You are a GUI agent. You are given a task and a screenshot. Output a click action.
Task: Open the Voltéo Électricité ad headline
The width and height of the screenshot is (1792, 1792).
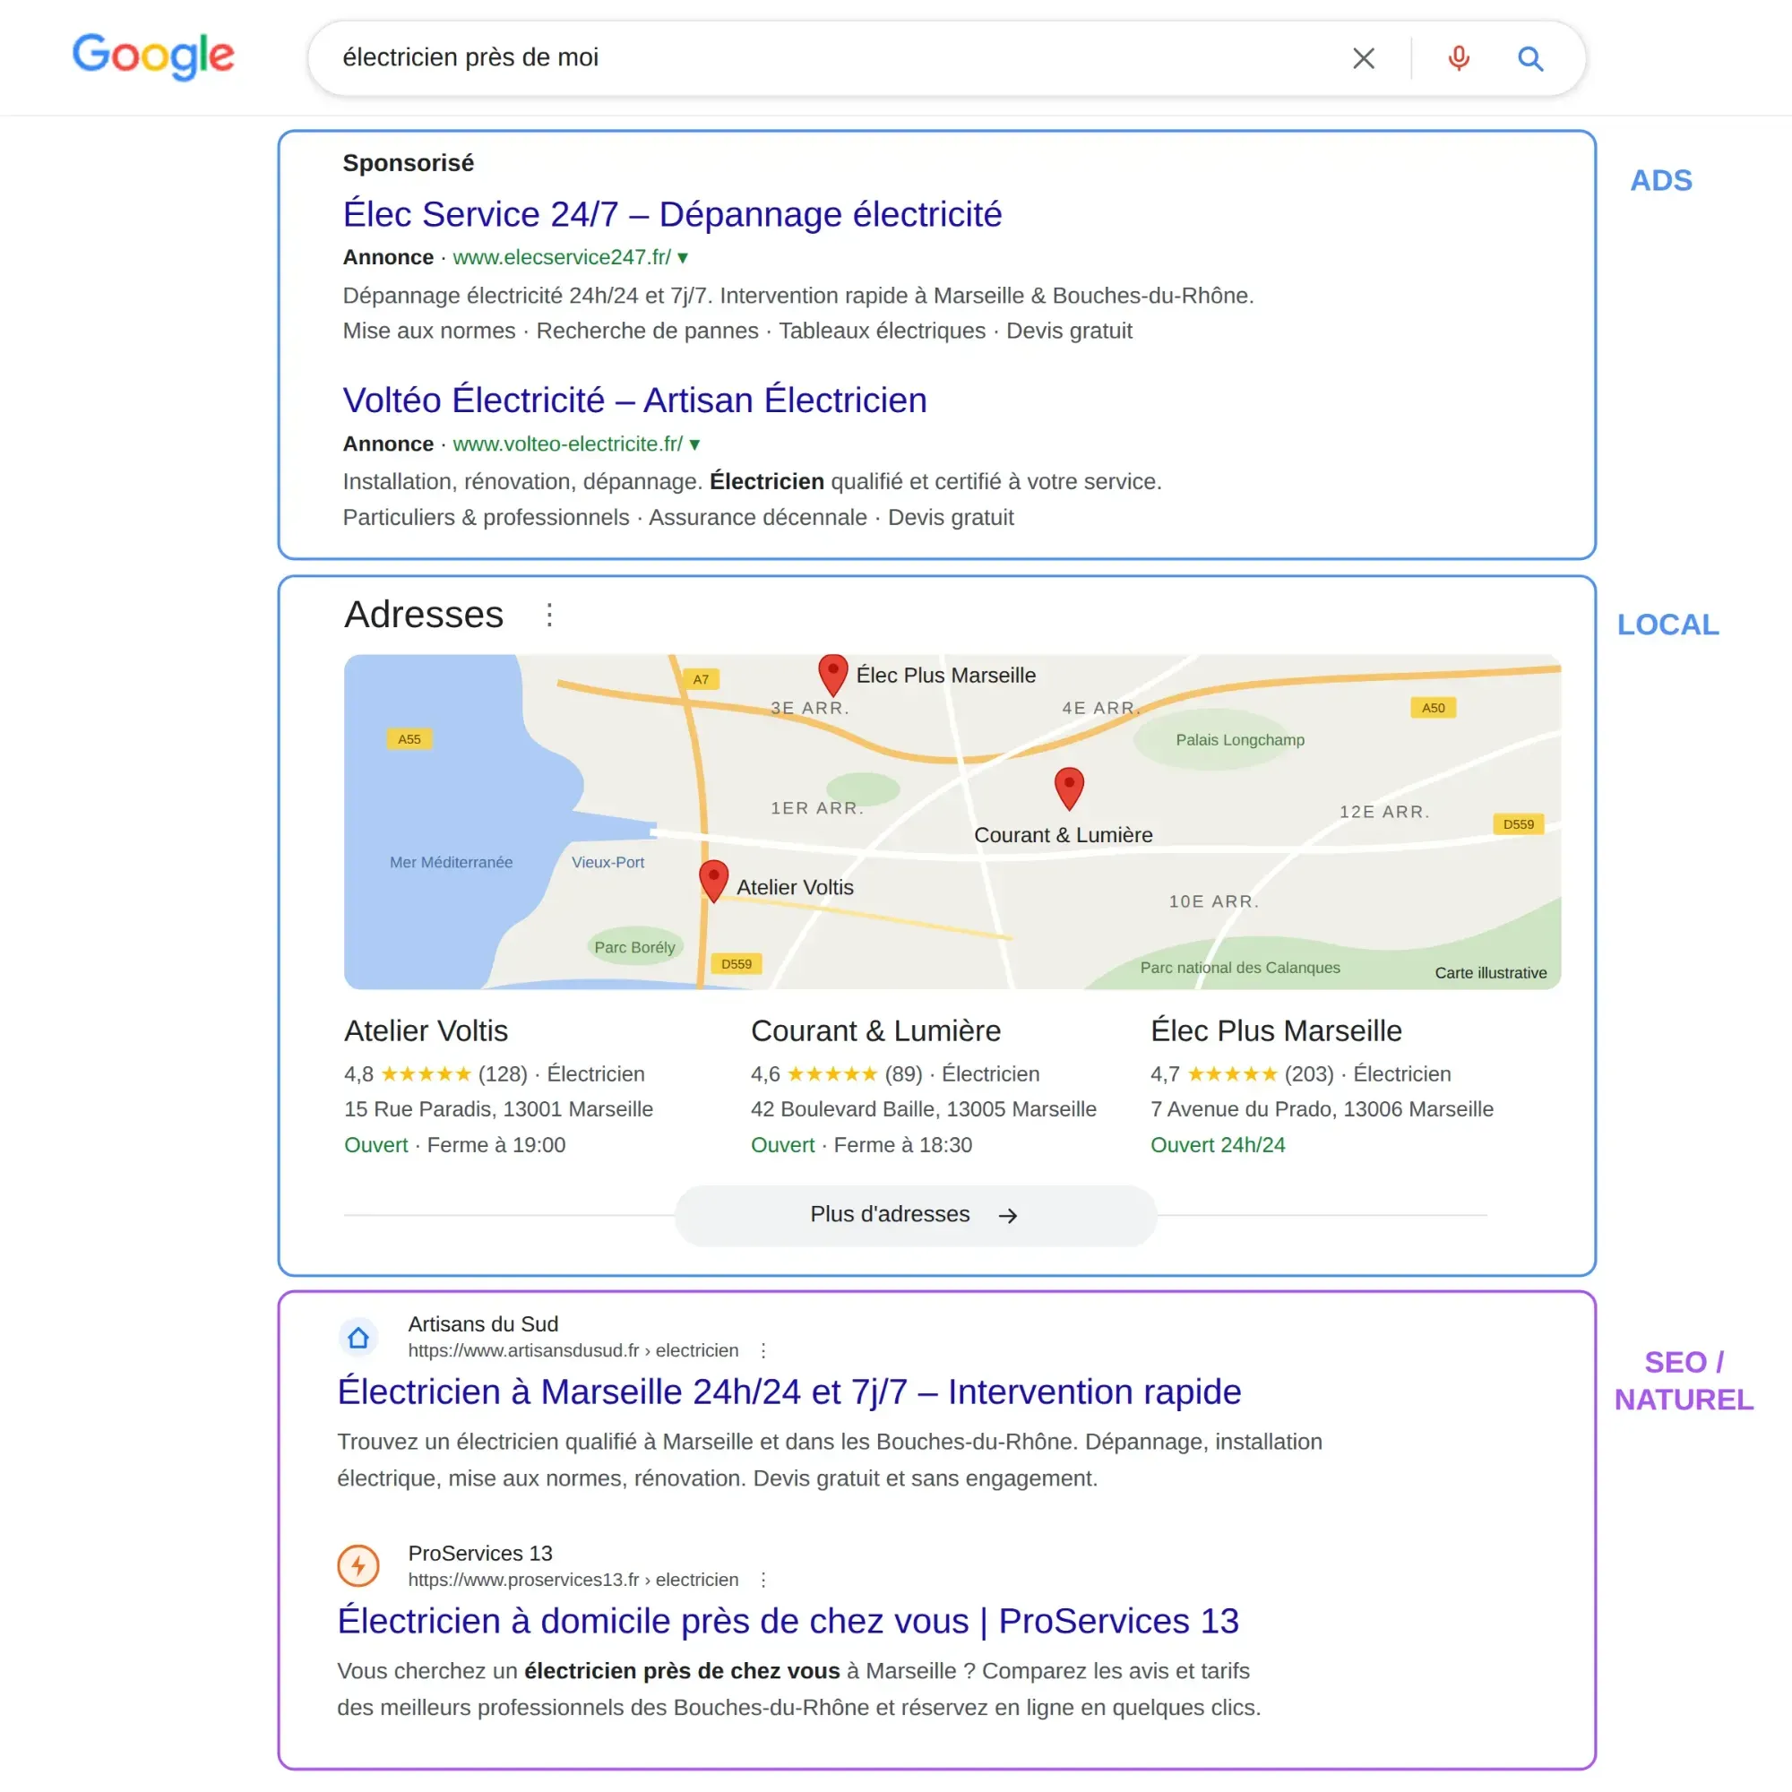pos(634,401)
